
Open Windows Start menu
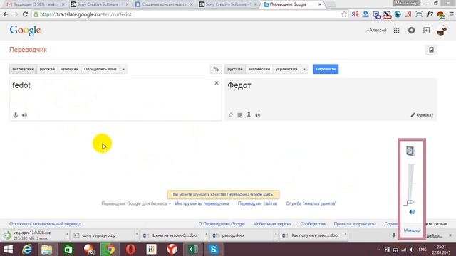(x=8, y=250)
